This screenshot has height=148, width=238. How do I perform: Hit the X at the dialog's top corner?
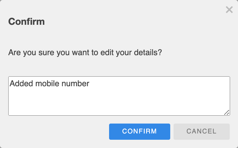tap(229, 10)
